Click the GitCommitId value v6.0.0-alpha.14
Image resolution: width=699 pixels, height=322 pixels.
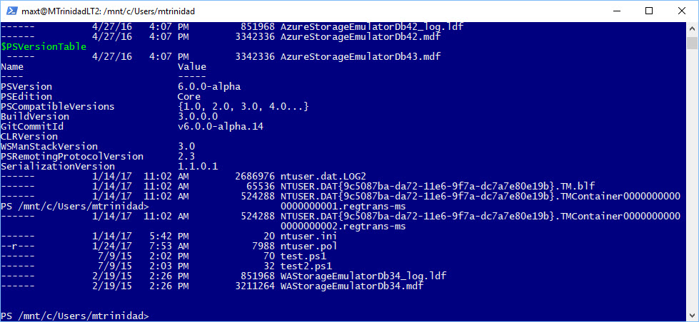pyautogui.click(x=220, y=127)
